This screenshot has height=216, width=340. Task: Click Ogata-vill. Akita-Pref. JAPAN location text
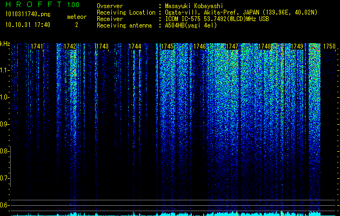click(x=241, y=12)
